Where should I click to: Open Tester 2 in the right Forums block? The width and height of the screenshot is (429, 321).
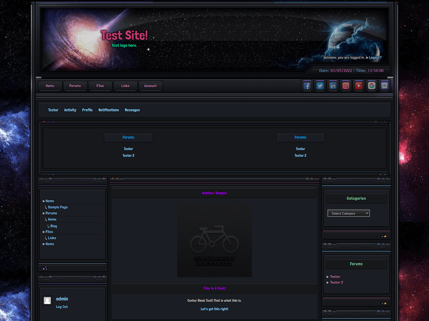coord(336,282)
